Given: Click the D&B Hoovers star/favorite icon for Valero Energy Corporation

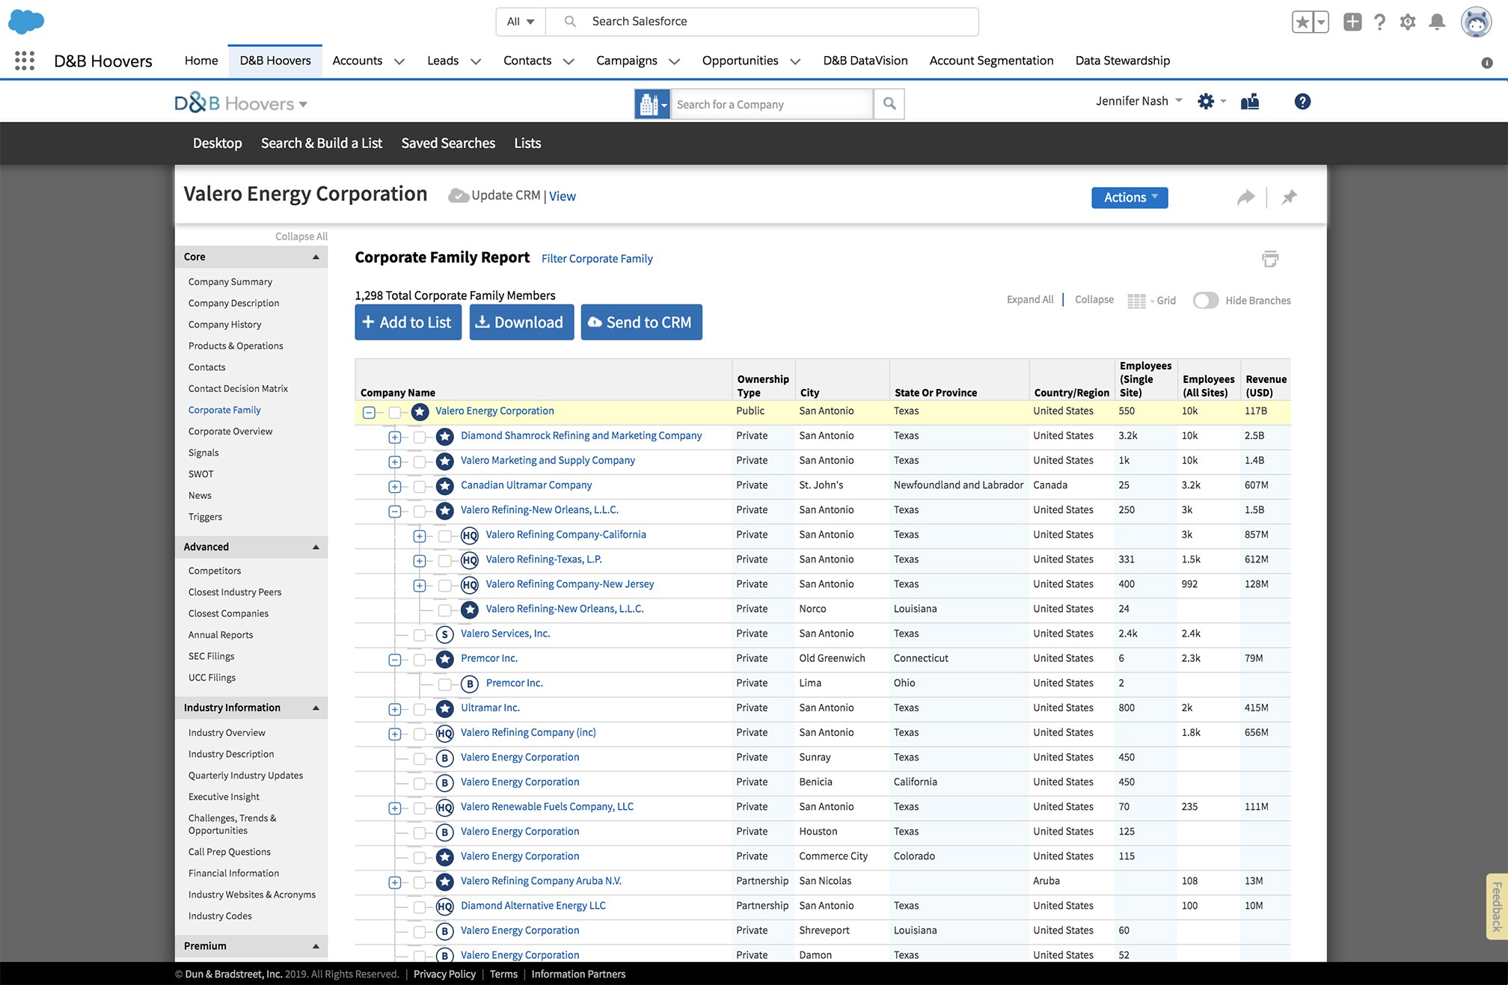Looking at the screenshot, I should click(421, 411).
